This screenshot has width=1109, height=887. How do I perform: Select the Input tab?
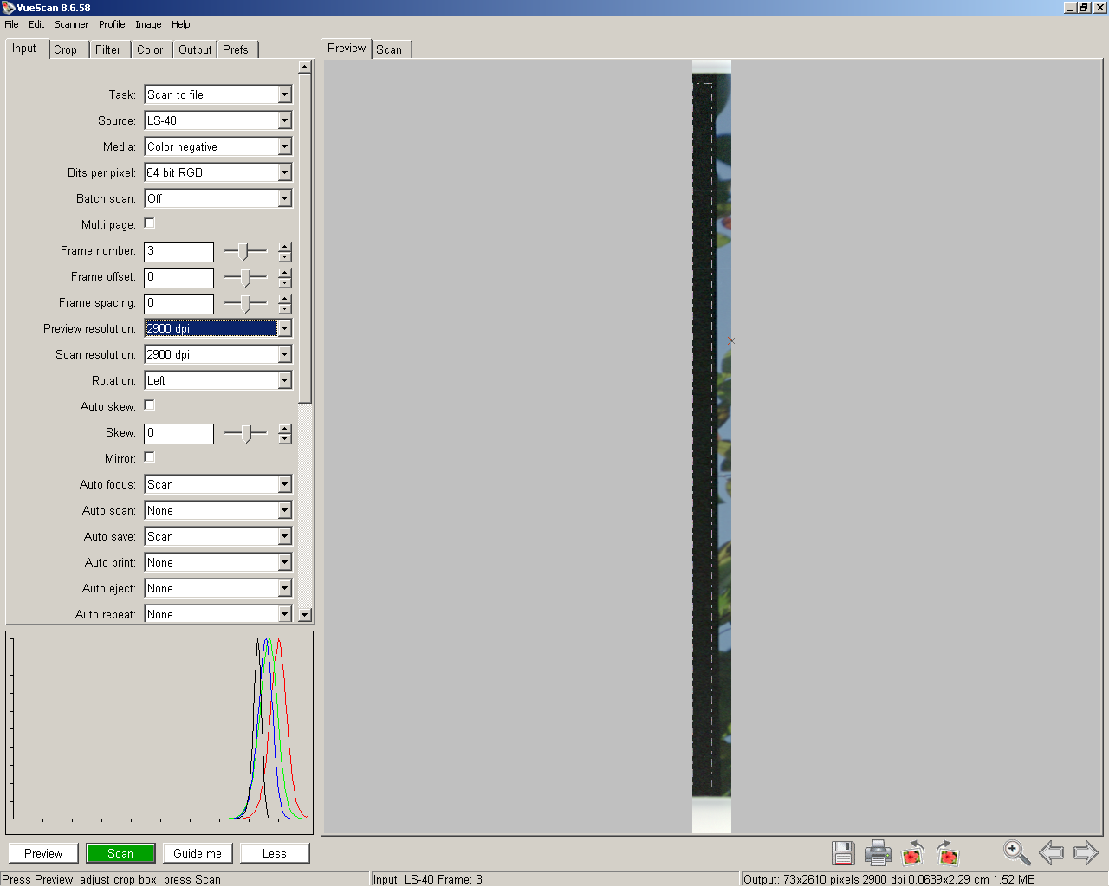point(24,49)
